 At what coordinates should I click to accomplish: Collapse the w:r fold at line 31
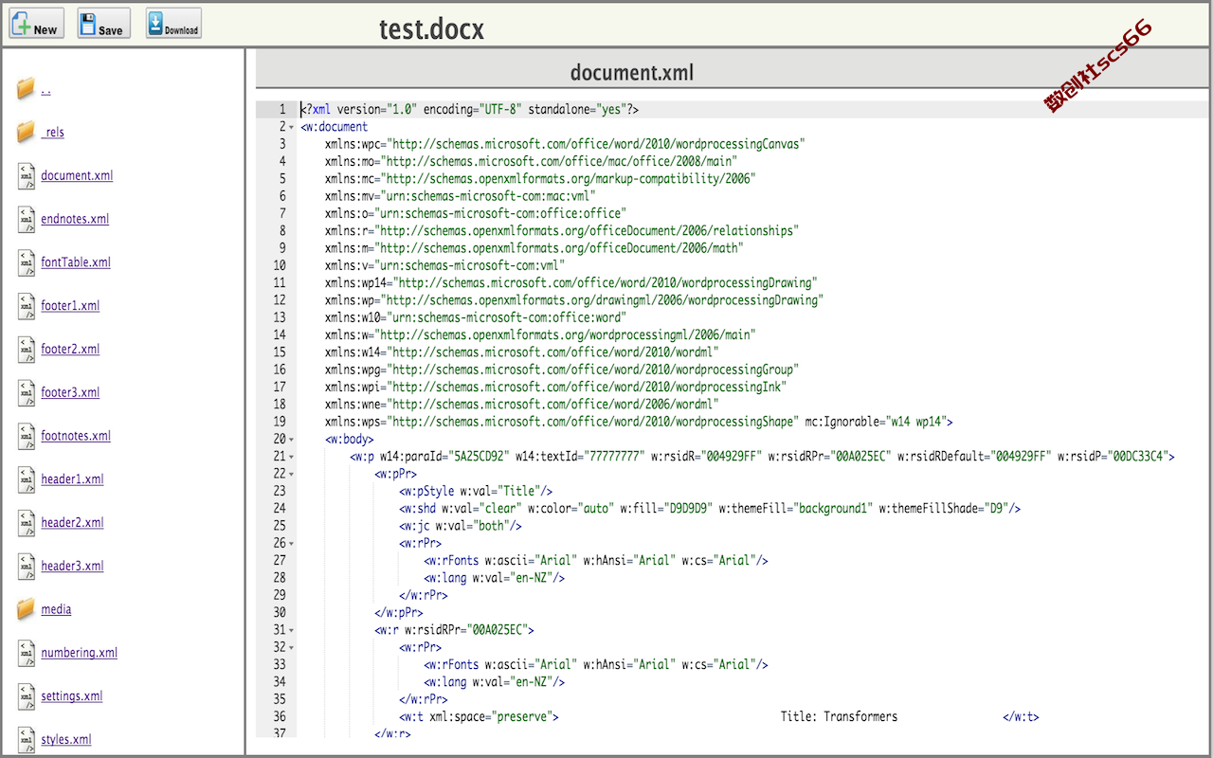291,630
